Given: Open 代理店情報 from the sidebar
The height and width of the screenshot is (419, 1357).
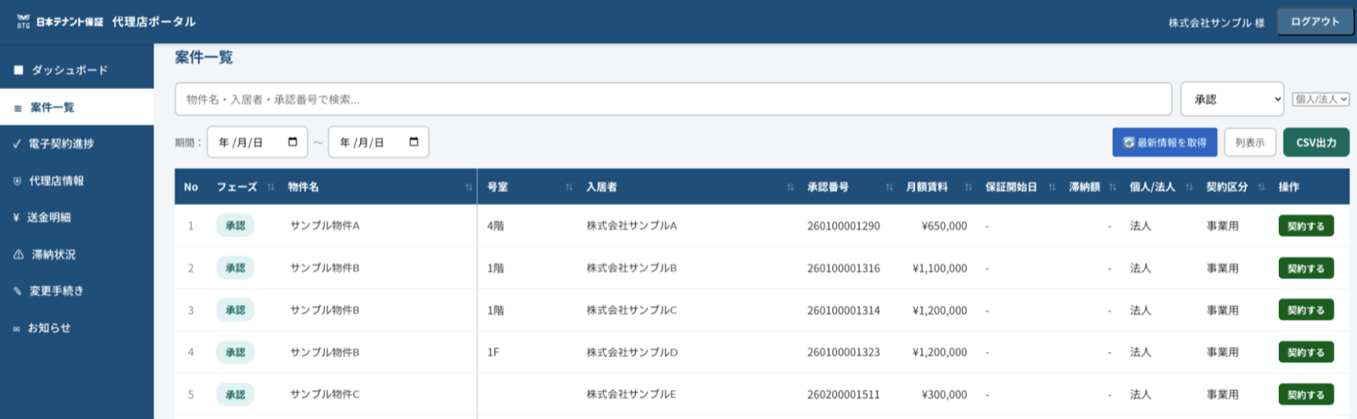Looking at the screenshot, I should [77, 181].
